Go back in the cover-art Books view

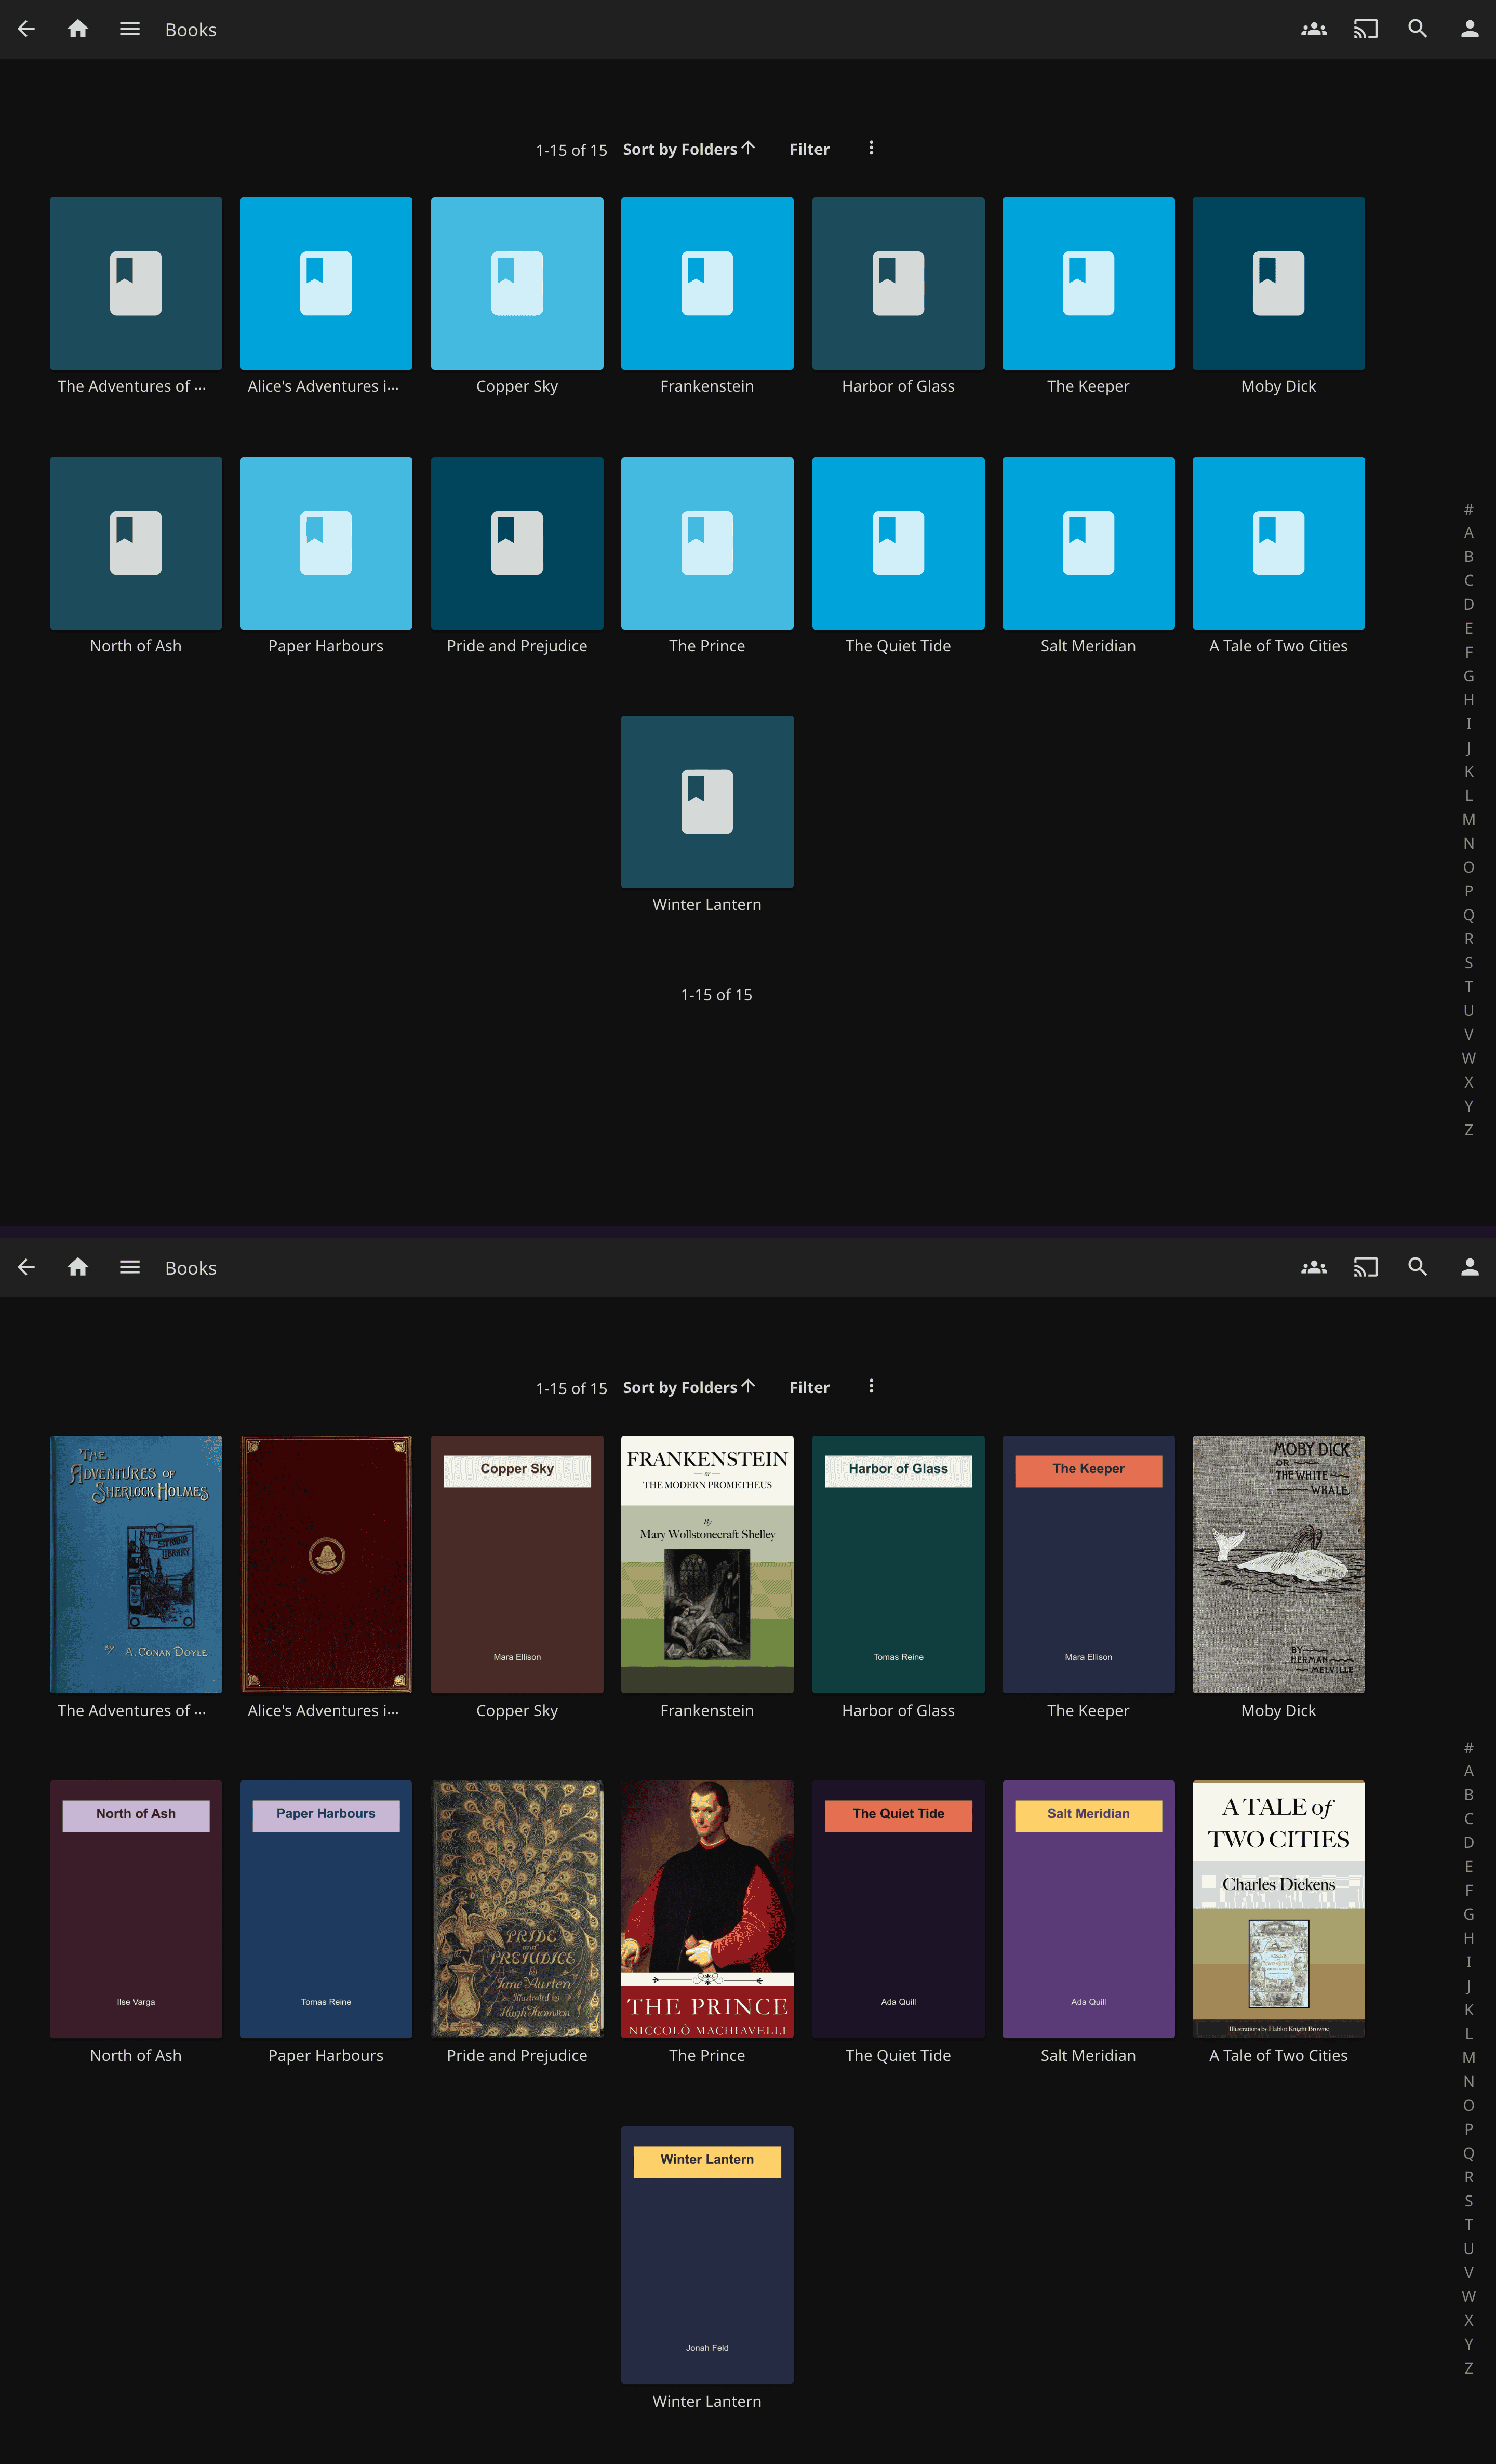(x=26, y=1267)
